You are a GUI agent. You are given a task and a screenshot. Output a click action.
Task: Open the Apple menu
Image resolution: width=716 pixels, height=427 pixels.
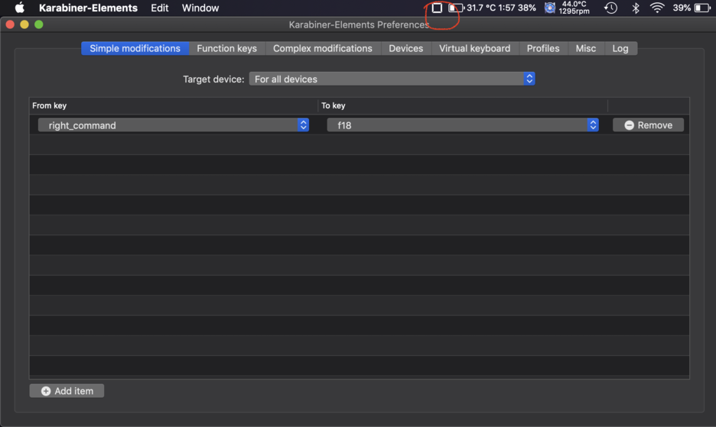coord(19,8)
